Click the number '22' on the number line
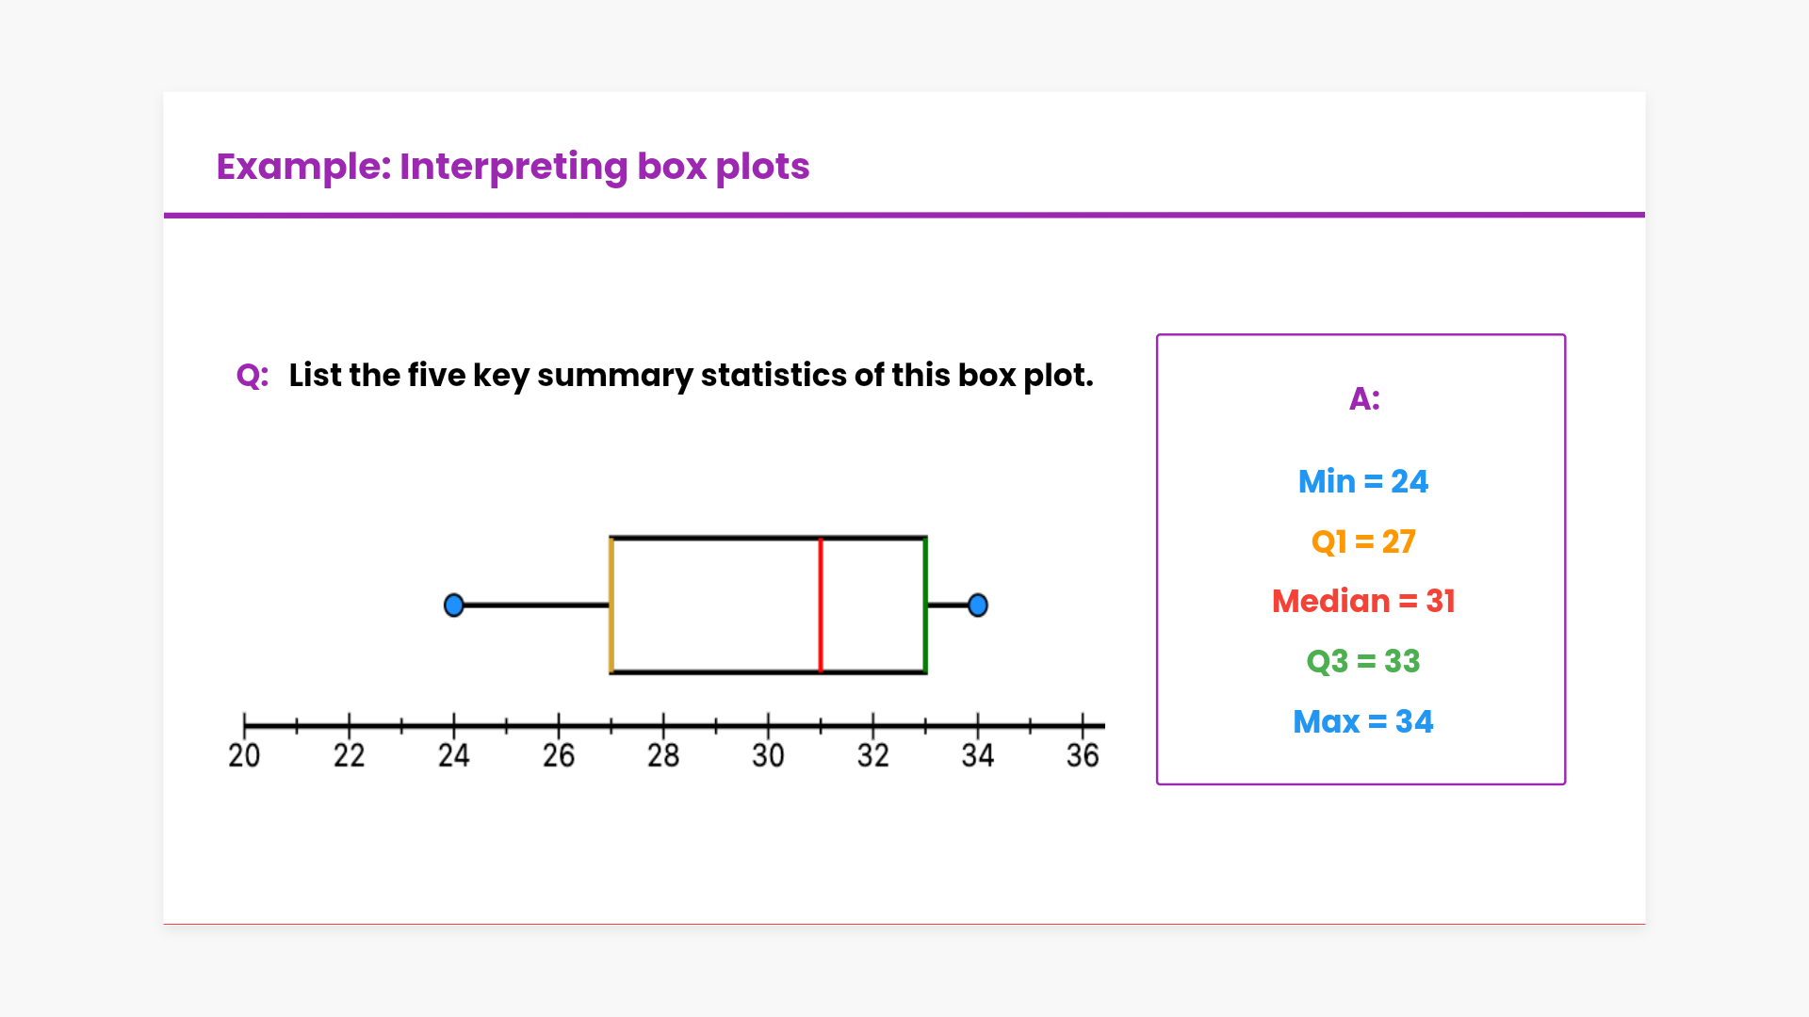The width and height of the screenshot is (1809, 1017). click(349, 755)
